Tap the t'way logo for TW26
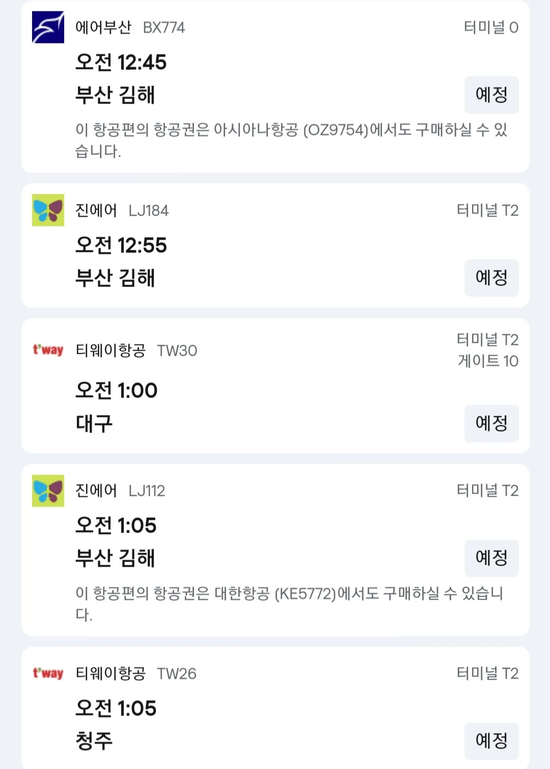The width and height of the screenshot is (550, 769). (48, 673)
